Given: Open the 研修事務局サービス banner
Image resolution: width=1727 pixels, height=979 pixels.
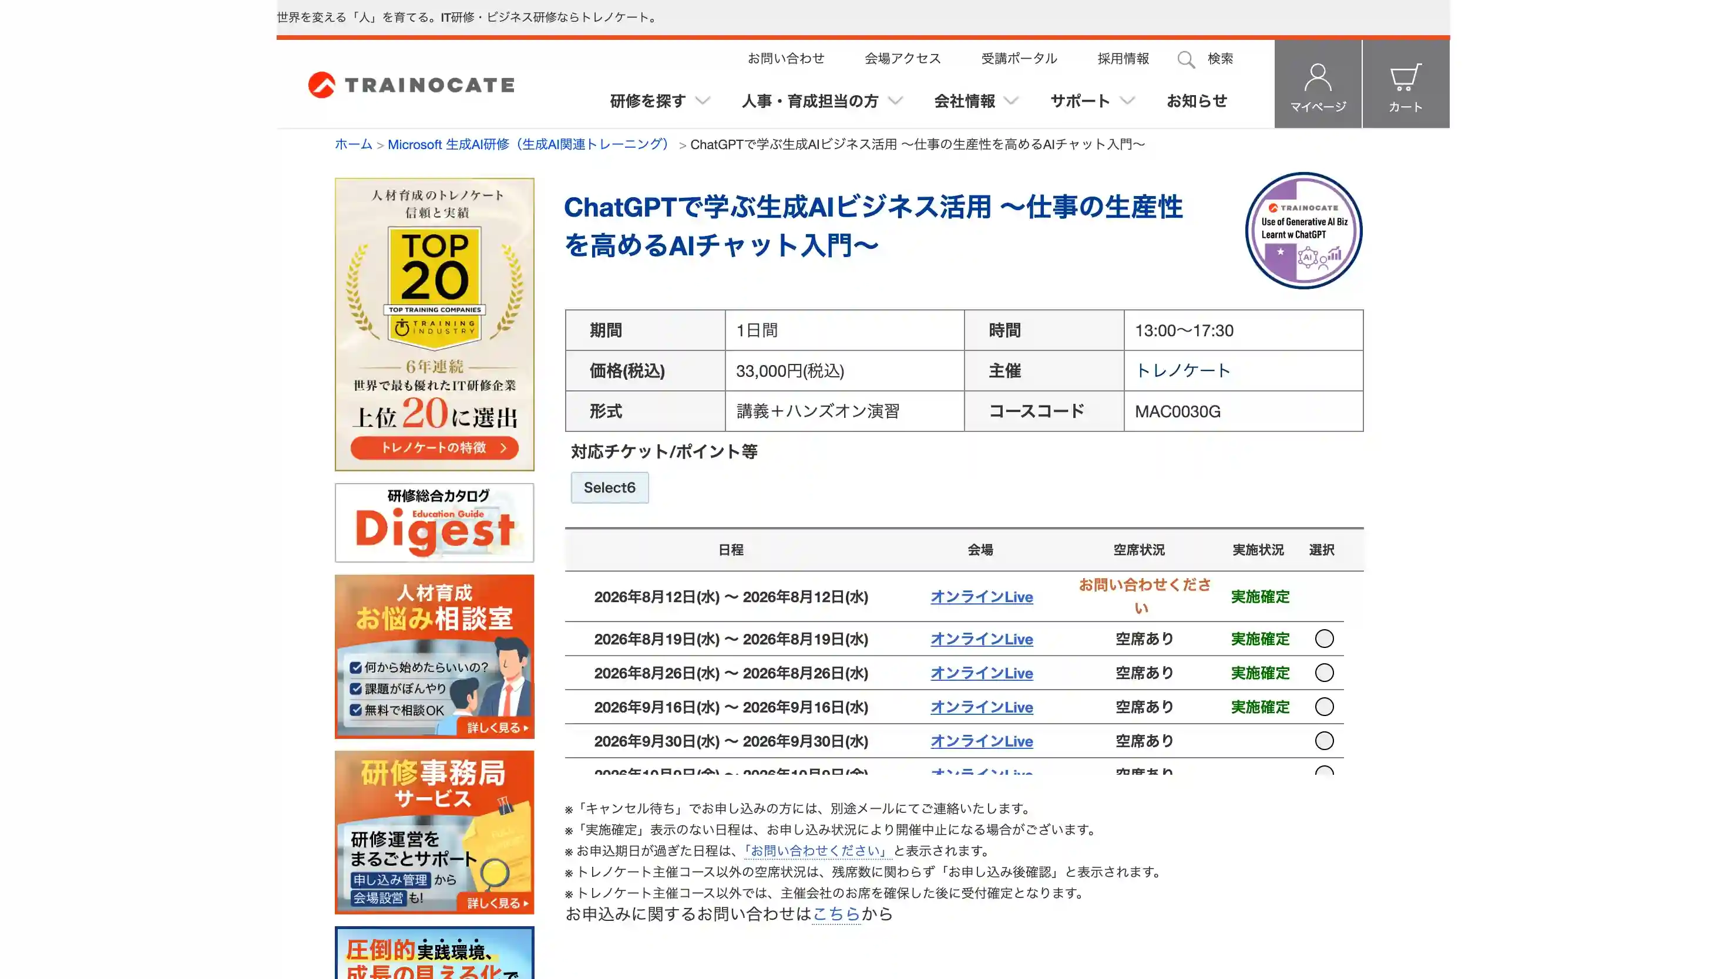Looking at the screenshot, I should click(x=434, y=832).
